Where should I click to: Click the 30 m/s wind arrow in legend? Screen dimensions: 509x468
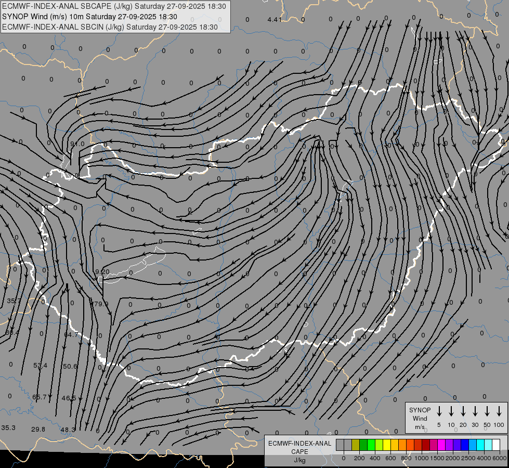[475, 411]
